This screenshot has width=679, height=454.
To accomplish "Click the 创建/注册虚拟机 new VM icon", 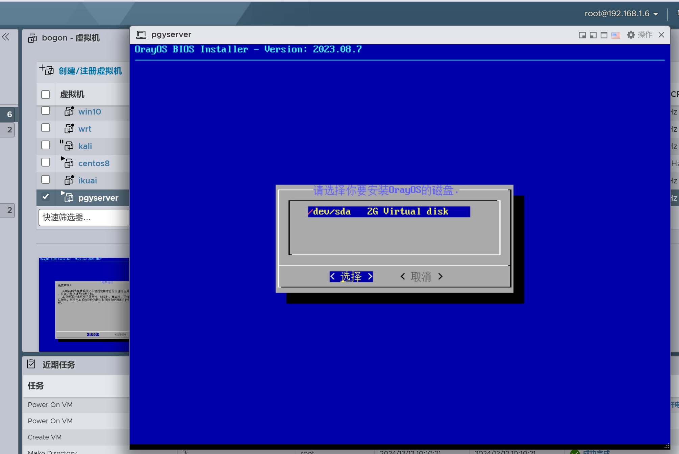I will (x=47, y=70).
